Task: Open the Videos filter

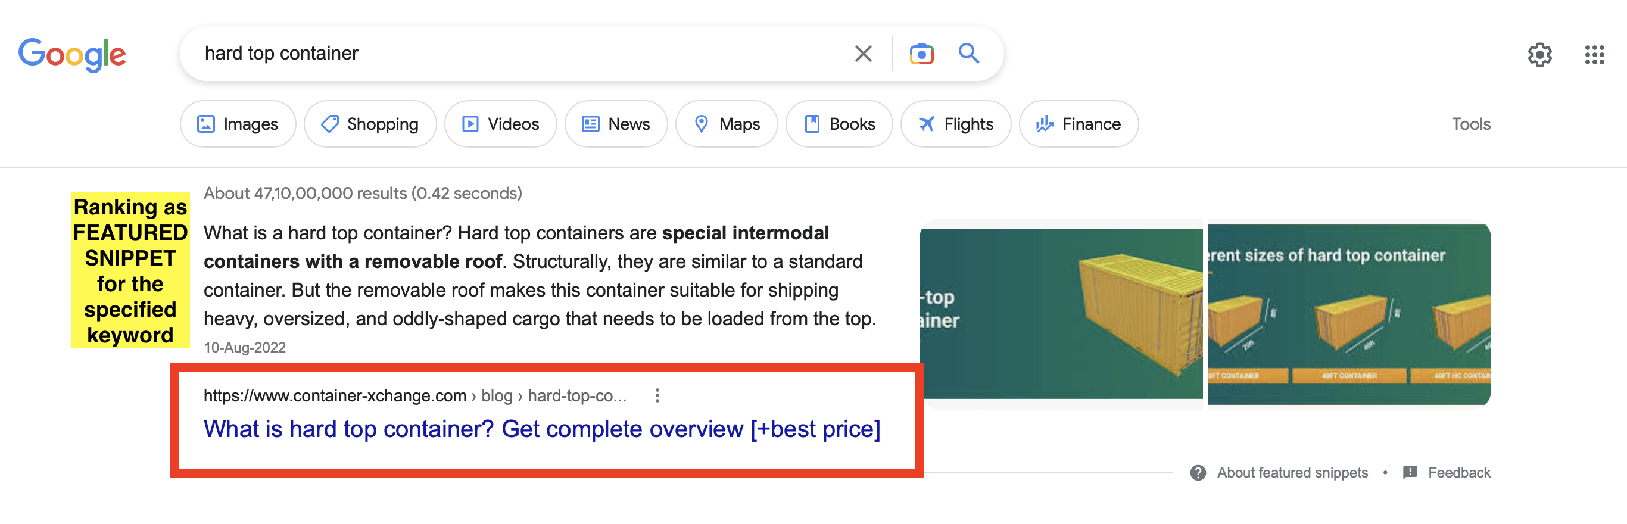Action: point(500,124)
